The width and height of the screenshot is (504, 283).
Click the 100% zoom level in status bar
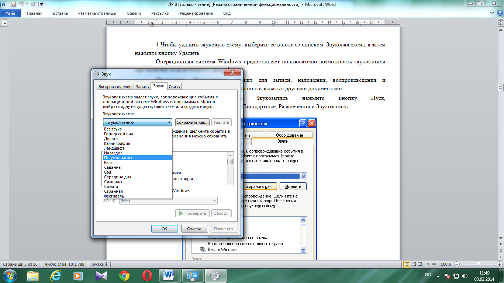pyautogui.click(x=446, y=264)
